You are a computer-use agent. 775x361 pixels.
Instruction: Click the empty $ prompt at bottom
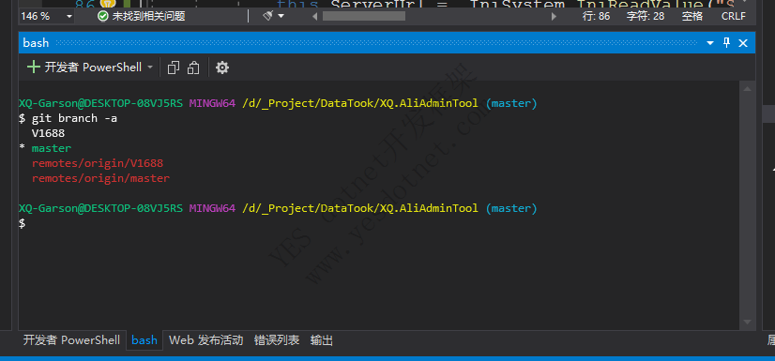(23, 223)
